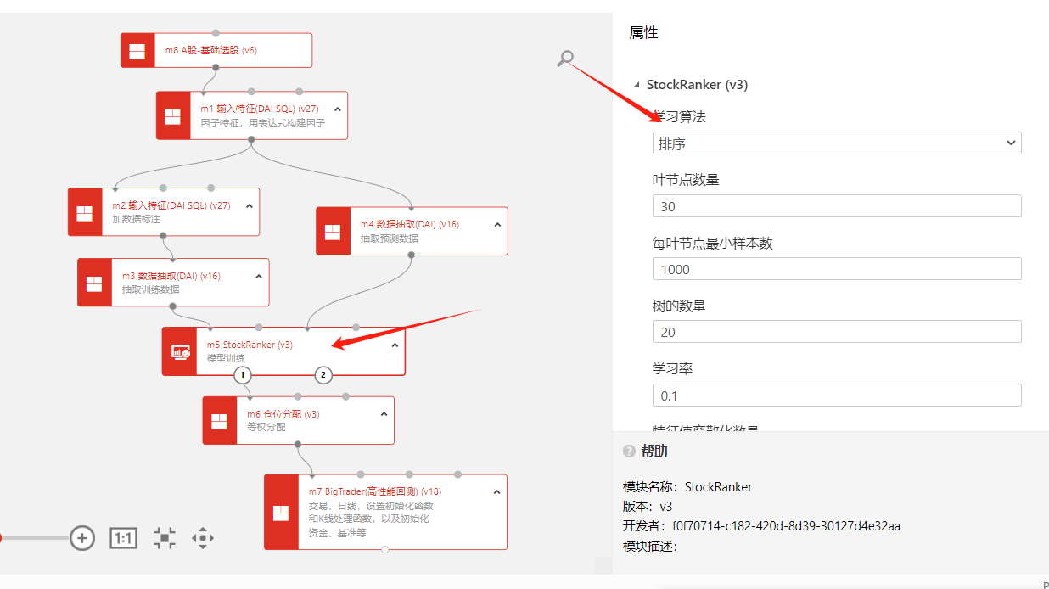Collapse the m6 仓位分配 node chevron
This screenshot has height=589, width=1049.
[384, 414]
